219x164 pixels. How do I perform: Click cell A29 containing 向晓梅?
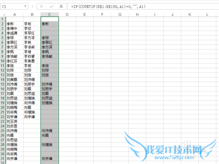coord(14,149)
